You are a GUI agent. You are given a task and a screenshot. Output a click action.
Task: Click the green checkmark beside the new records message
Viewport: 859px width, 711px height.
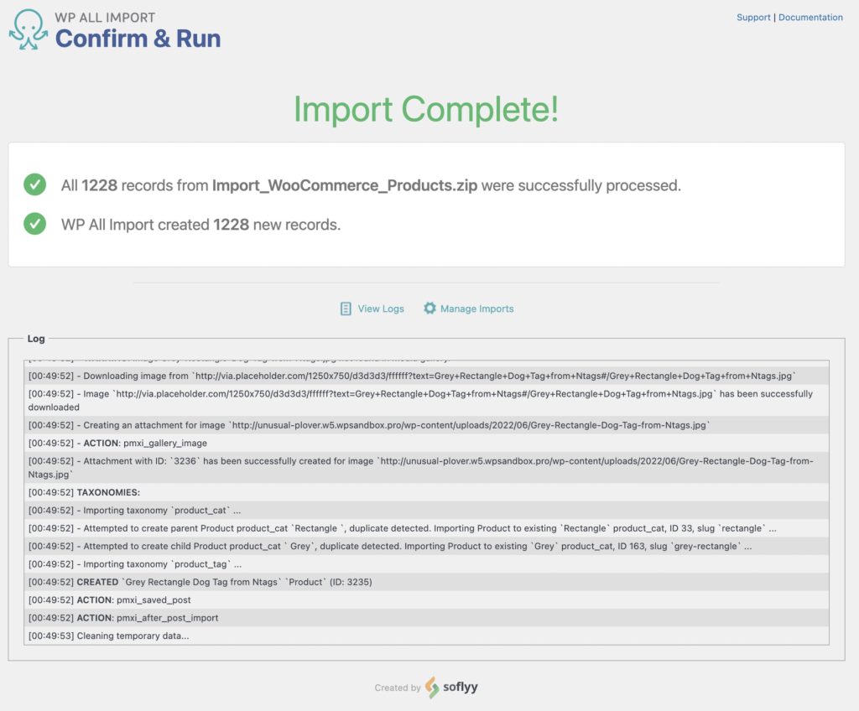pyautogui.click(x=34, y=224)
